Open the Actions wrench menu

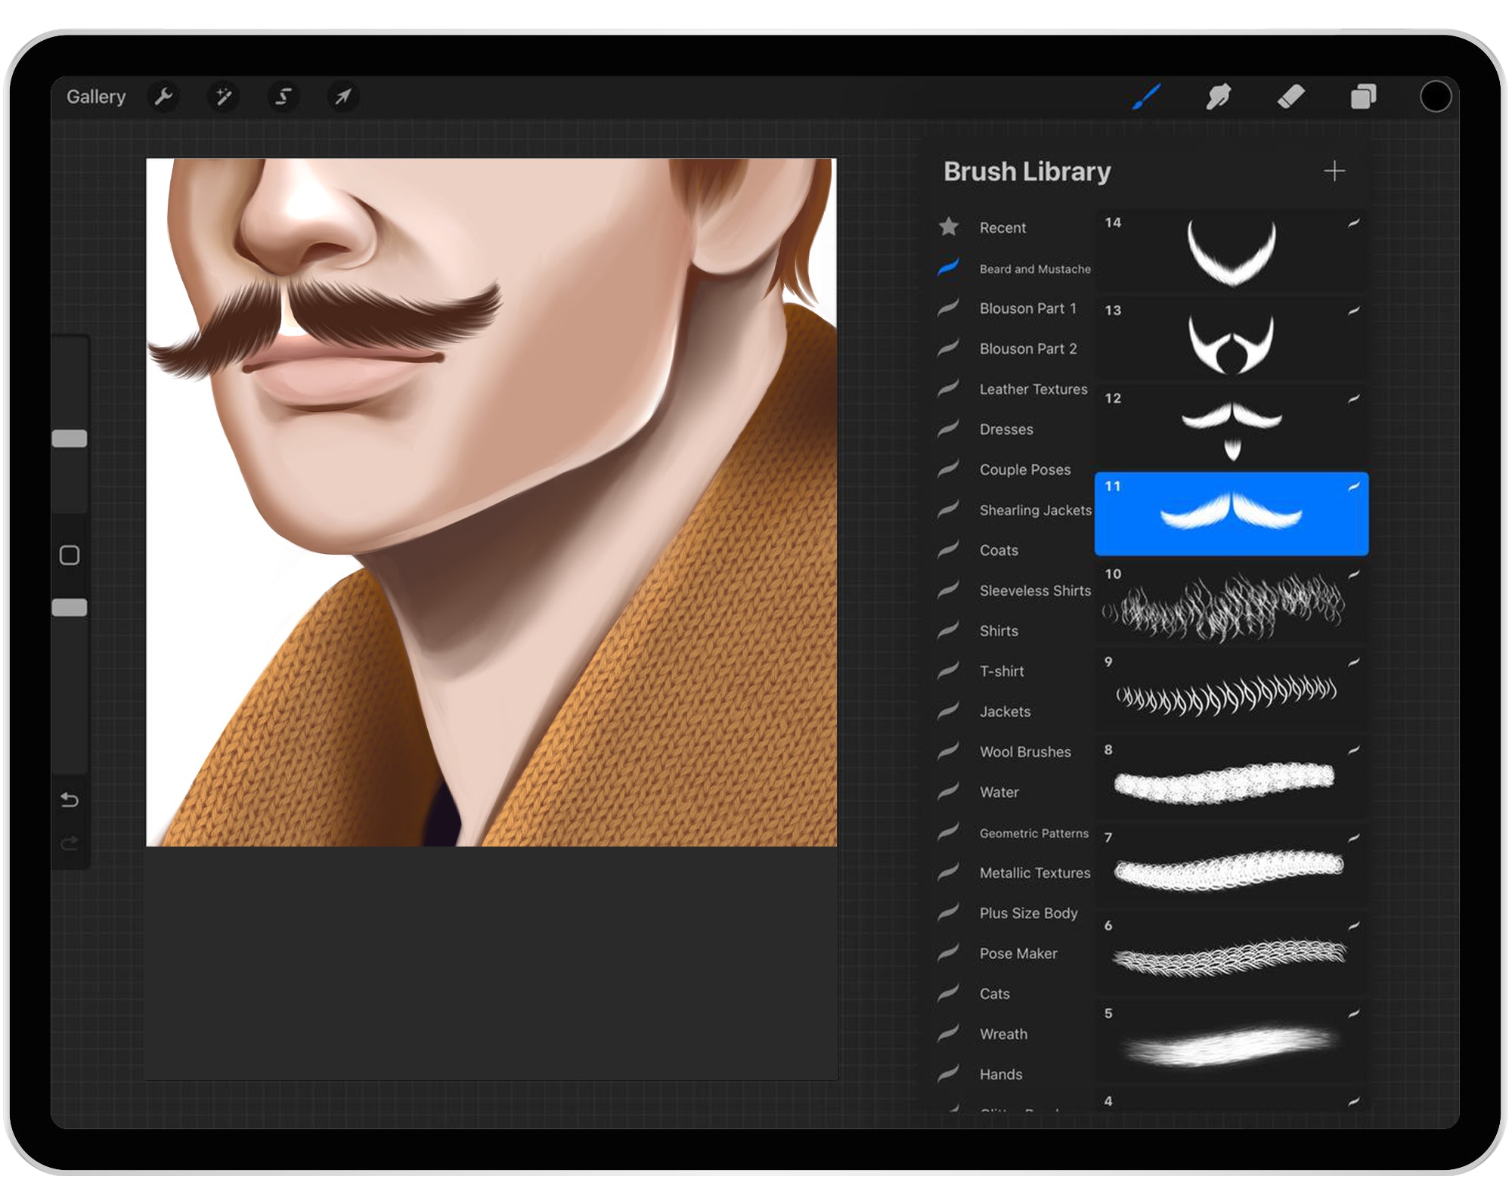tap(164, 97)
